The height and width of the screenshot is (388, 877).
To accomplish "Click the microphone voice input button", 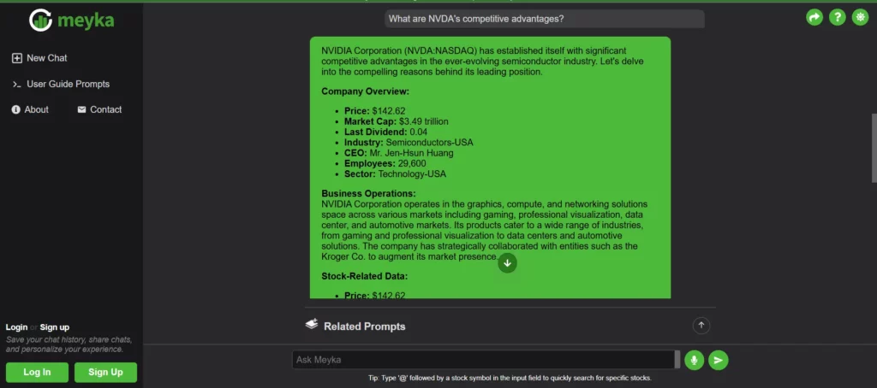I will [x=694, y=360].
